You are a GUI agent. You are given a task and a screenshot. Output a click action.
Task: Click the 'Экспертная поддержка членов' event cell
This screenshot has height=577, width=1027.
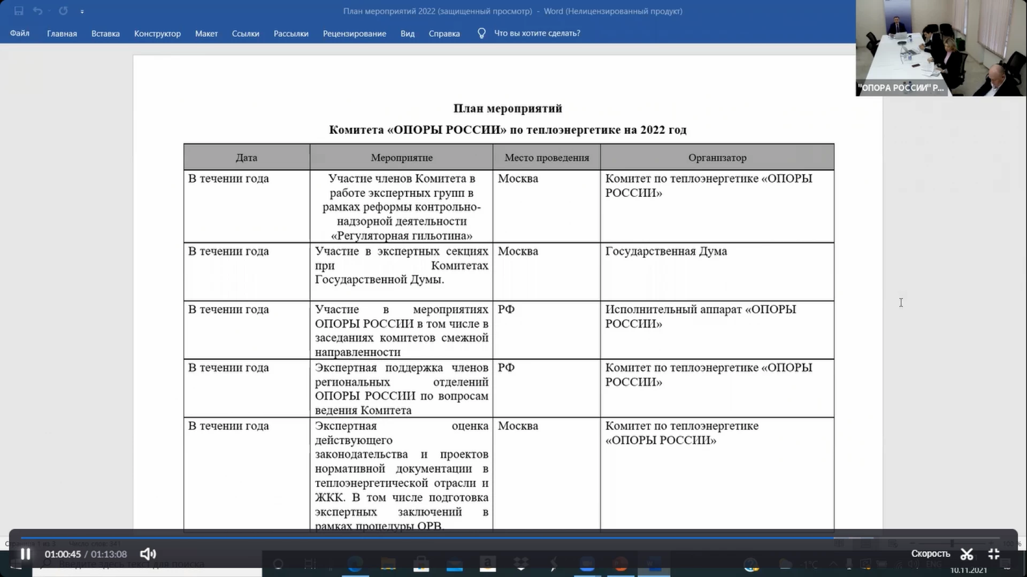click(x=402, y=389)
